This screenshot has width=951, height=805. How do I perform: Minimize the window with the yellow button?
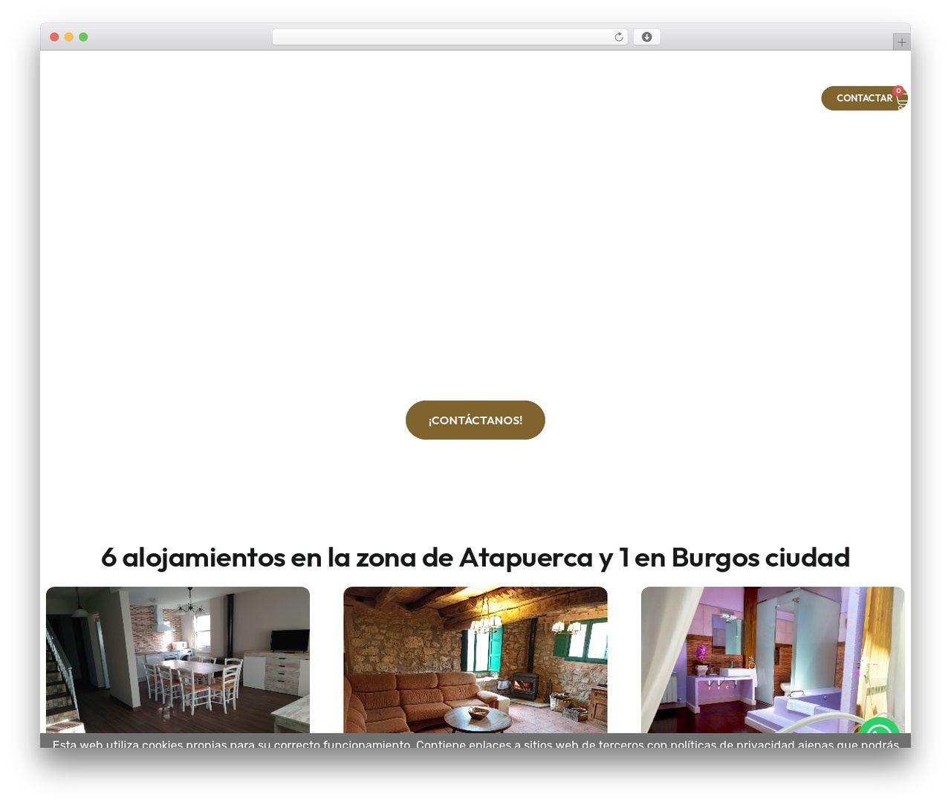coord(69,37)
